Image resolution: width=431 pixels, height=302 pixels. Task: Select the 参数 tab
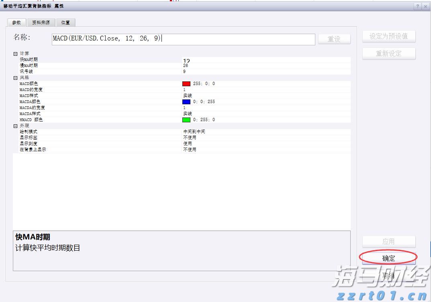click(16, 22)
